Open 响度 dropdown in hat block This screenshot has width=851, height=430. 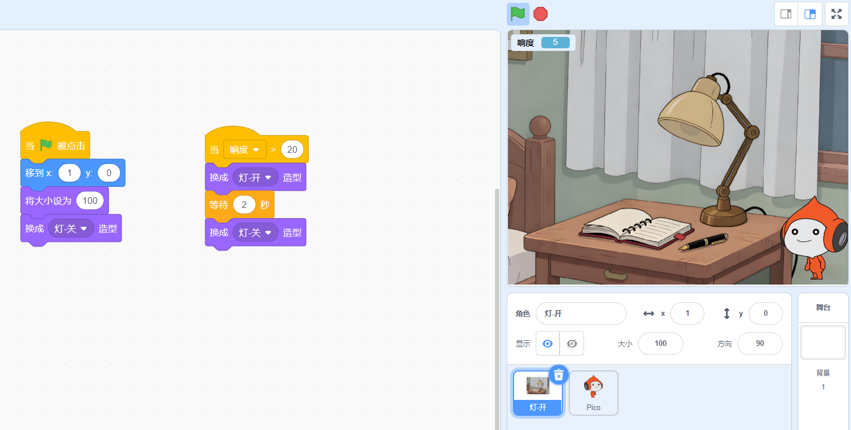(x=245, y=149)
